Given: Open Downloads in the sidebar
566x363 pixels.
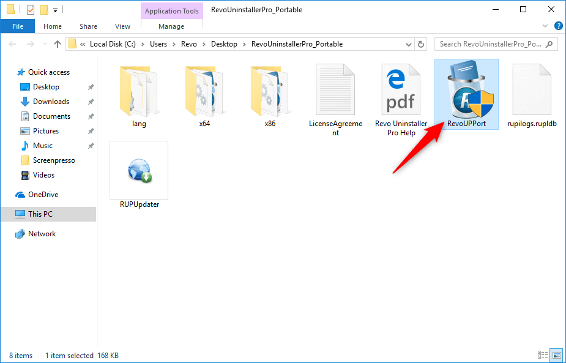Looking at the screenshot, I should point(51,102).
